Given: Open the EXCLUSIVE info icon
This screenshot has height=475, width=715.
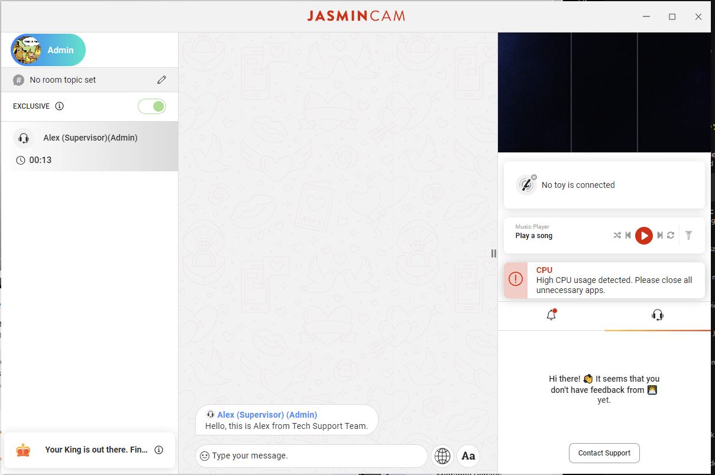Looking at the screenshot, I should pyautogui.click(x=59, y=106).
